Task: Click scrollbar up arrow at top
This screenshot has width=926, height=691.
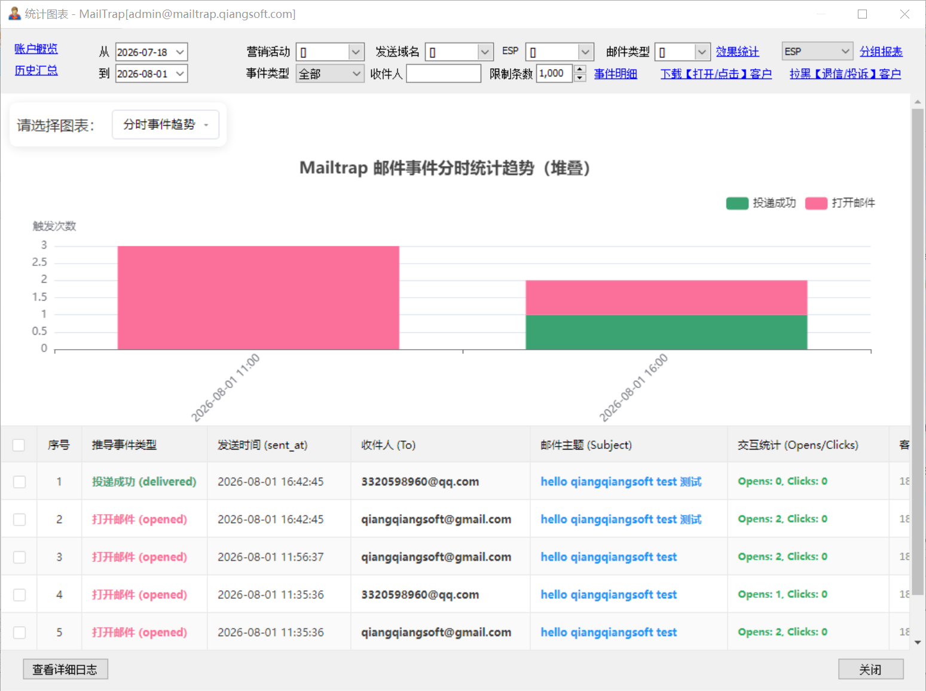Action: [918, 102]
